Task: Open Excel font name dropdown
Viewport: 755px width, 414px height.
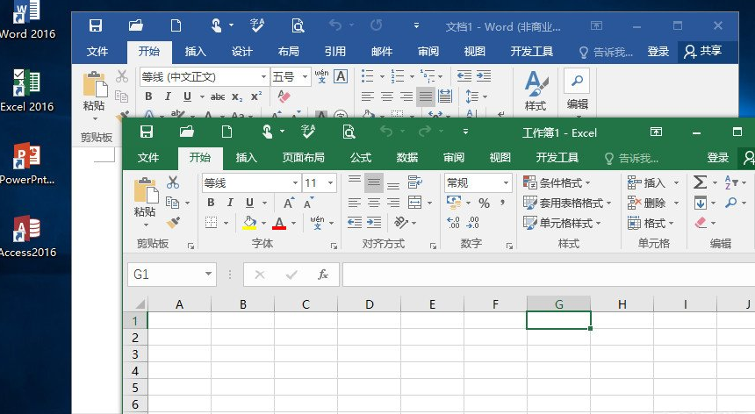Action: click(x=295, y=182)
